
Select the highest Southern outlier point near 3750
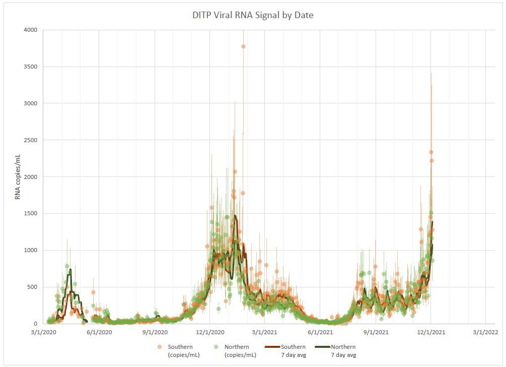(243, 46)
